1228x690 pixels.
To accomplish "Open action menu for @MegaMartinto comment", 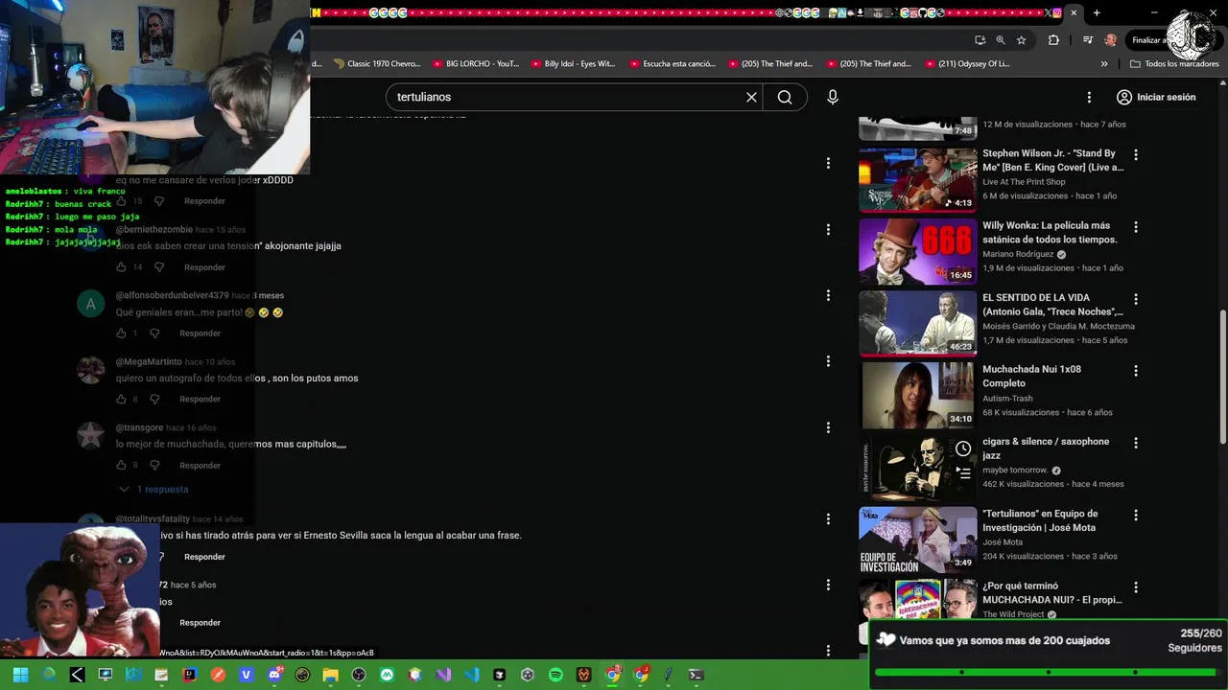I will pos(828,361).
